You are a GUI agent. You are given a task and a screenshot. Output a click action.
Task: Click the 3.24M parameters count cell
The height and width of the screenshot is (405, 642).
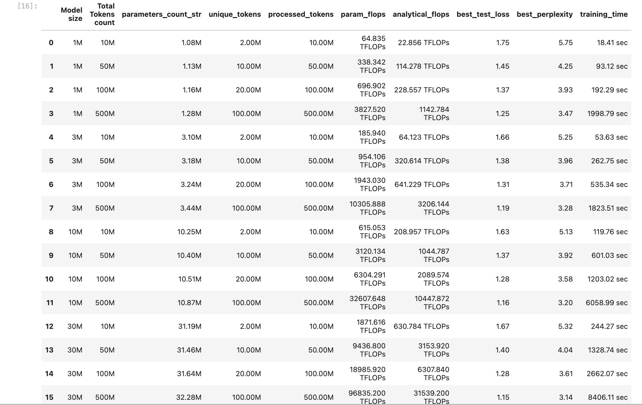pyautogui.click(x=191, y=184)
